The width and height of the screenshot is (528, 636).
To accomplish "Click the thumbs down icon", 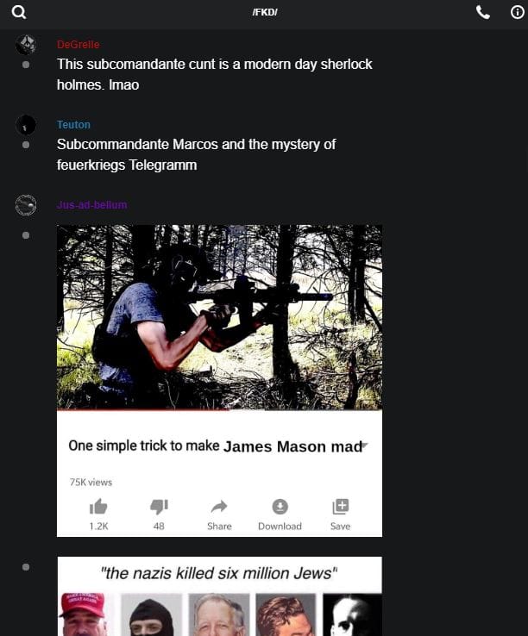I will click(x=159, y=507).
